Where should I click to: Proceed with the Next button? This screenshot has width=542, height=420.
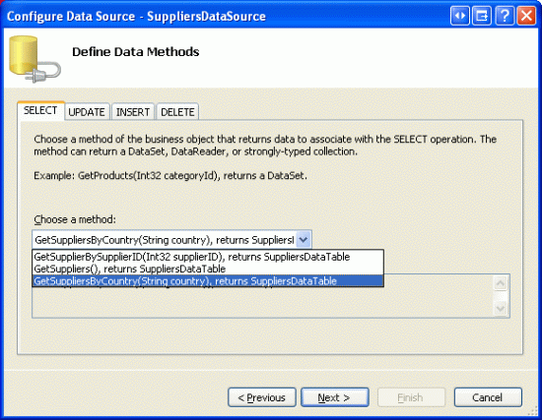pos(335,397)
